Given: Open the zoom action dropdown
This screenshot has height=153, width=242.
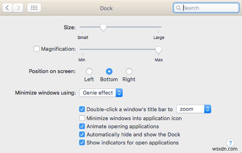Looking at the screenshot, I should [194, 109].
